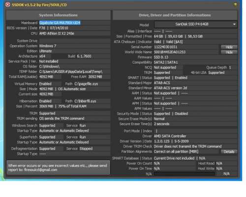The width and height of the screenshot is (246, 197).
Task: Select the Power On Count value N/A
Action: pyautogui.click(x=157, y=164)
